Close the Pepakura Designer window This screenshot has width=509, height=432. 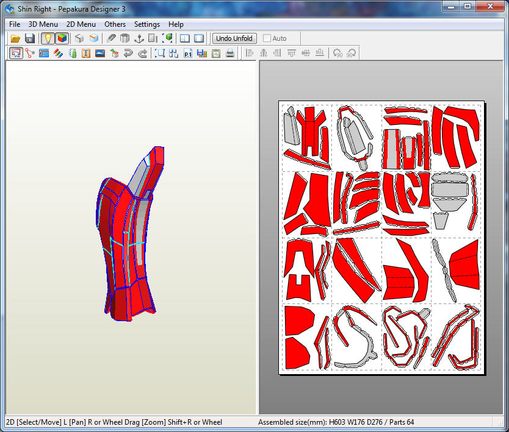490,7
